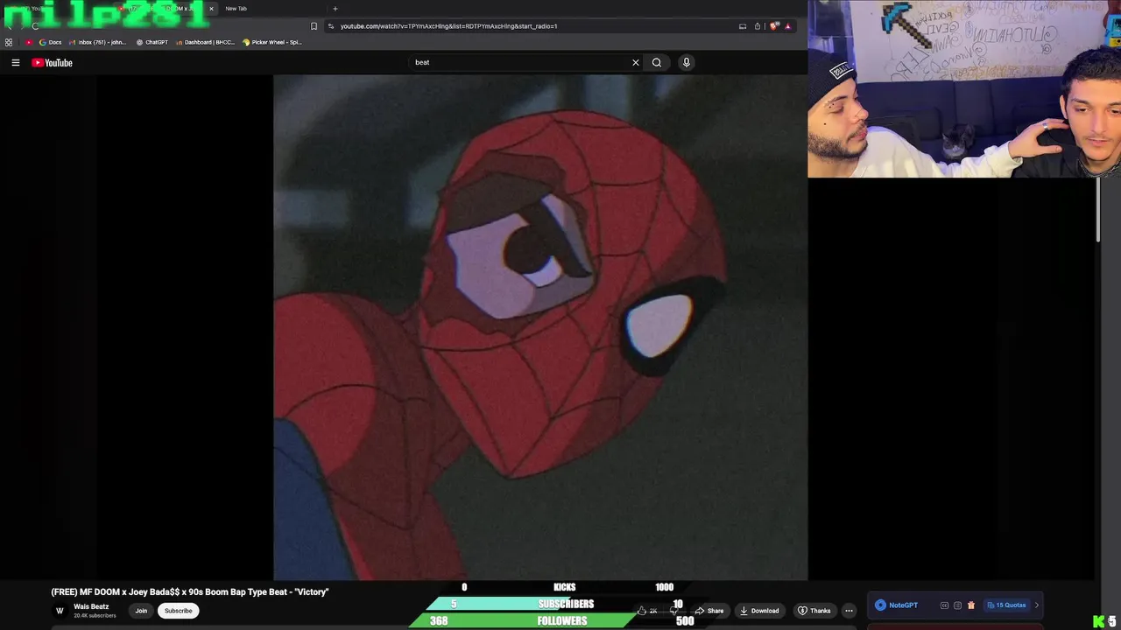Click the Share button
Image resolution: width=1121 pixels, height=630 pixels.
coord(709,611)
